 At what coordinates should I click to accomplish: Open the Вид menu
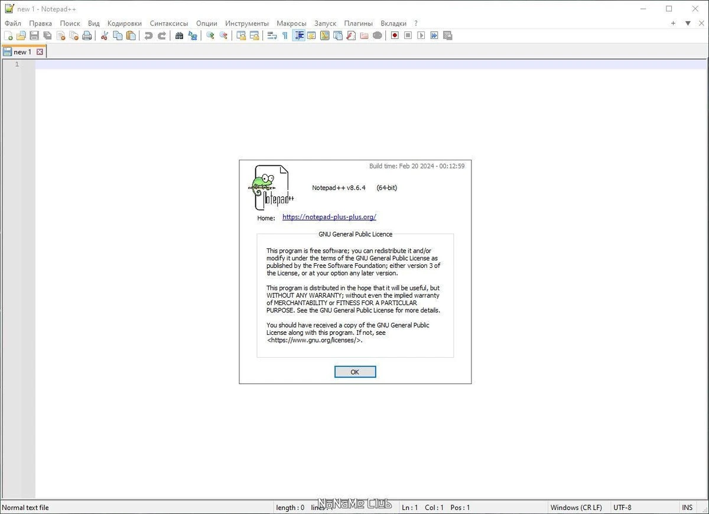(x=94, y=23)
